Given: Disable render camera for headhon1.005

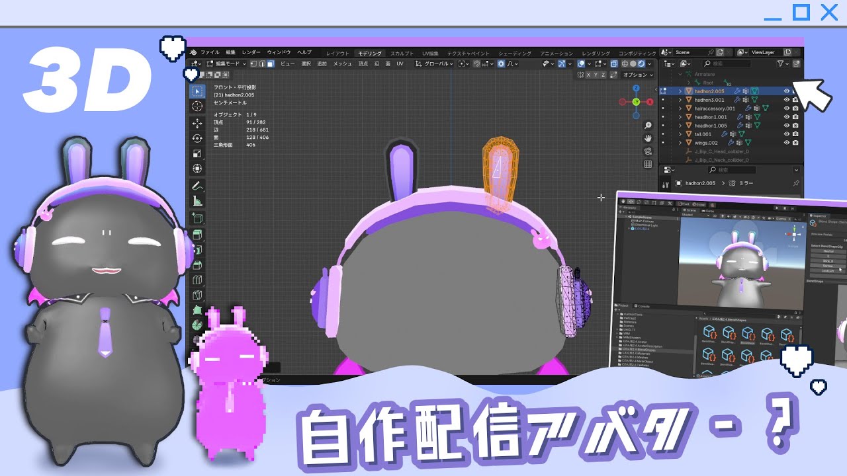Looking at the screenshot, I should [795, 126].
